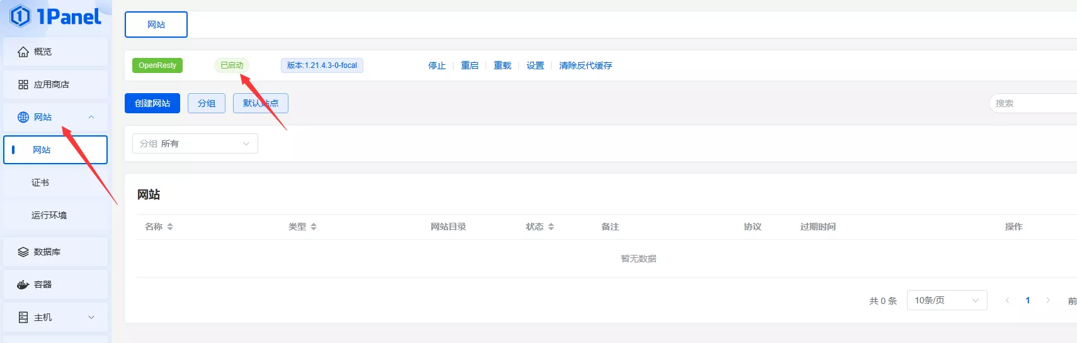Expand the 主机 sidebar submenu chevron
1077x343 pixels.
tap(91, 317)
